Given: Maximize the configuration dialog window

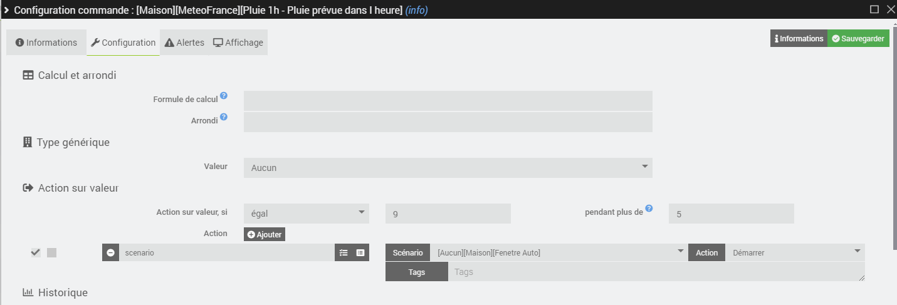Looking at the screenshot, I should [x=874, y=9].
